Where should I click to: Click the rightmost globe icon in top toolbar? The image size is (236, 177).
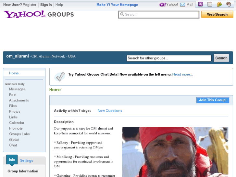229,4
